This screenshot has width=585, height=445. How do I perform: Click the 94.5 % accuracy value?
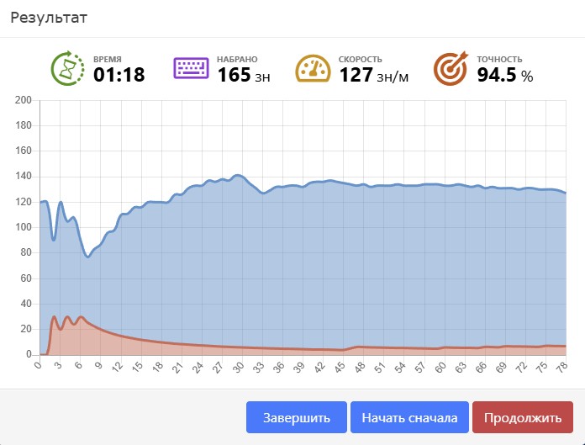click(504, 75)
